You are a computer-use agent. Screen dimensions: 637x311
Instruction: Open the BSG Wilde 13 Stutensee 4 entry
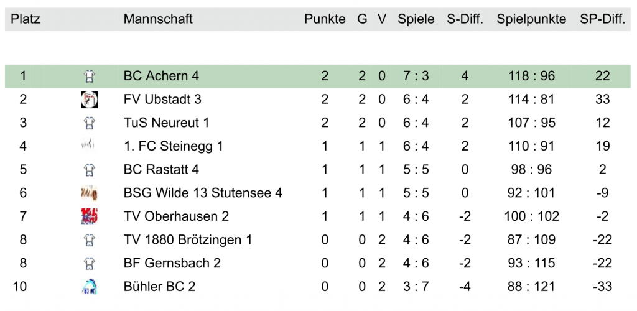pos(203,193)
